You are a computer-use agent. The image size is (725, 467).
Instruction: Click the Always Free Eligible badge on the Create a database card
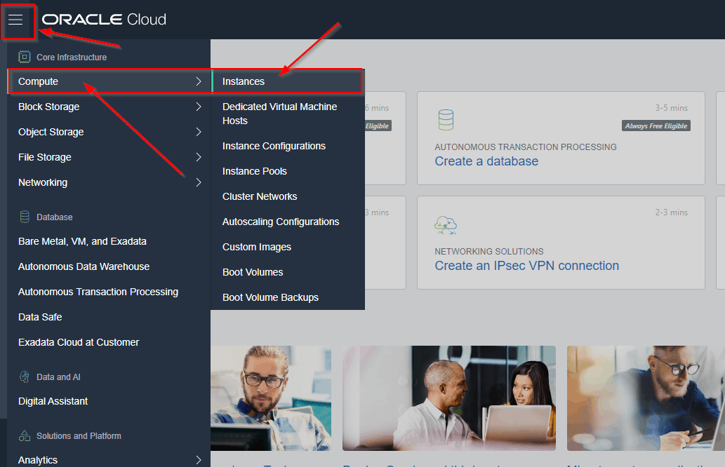pyautogui.click(x=656, y=126)
